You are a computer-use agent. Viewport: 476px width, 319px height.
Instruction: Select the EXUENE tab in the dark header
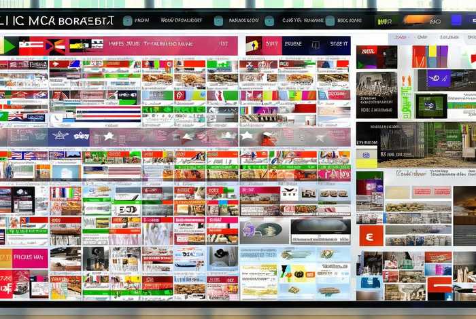click(293, 43)
